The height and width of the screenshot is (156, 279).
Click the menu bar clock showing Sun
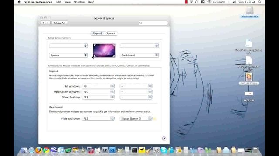pyautogui.click(x=247, y=2)
